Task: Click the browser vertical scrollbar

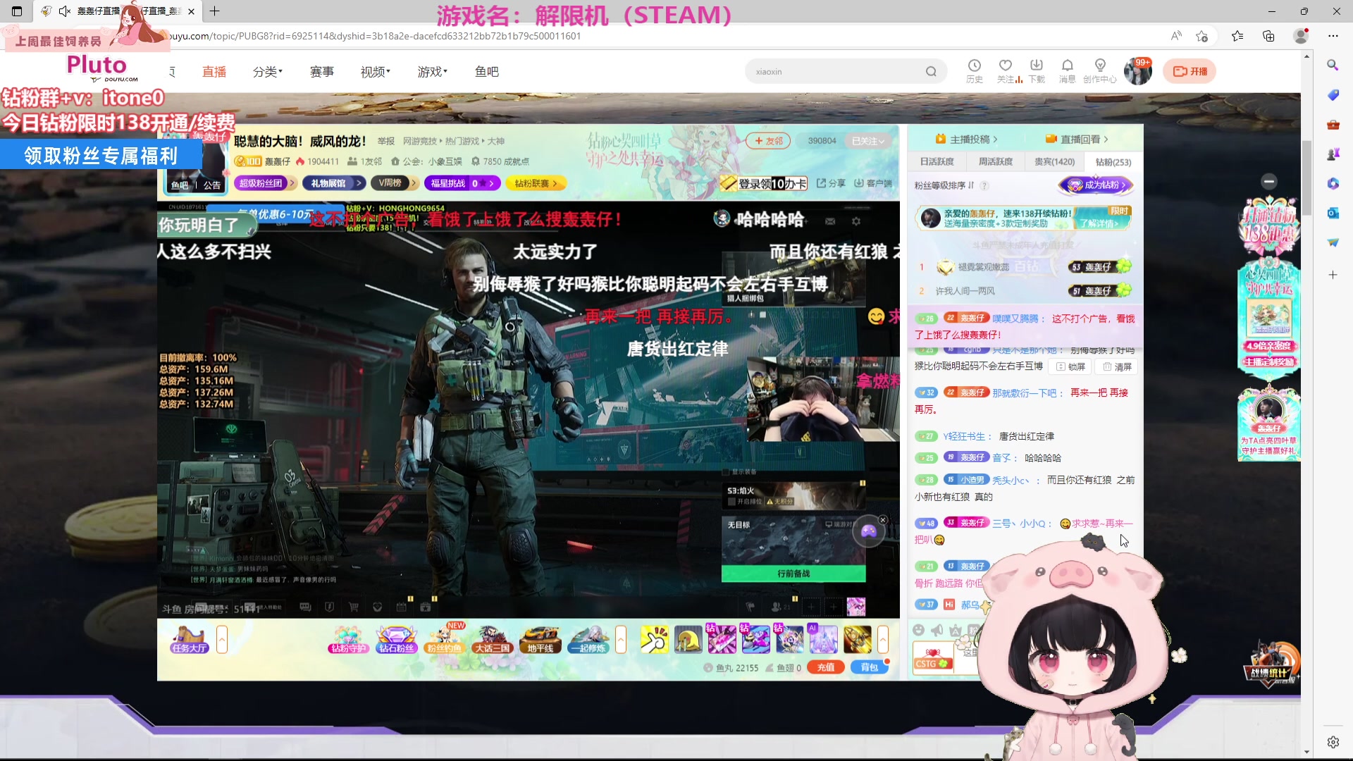Action: tap(1306, 178)
